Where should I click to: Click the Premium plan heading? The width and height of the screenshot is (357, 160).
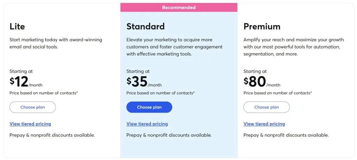tap(262, 26)
